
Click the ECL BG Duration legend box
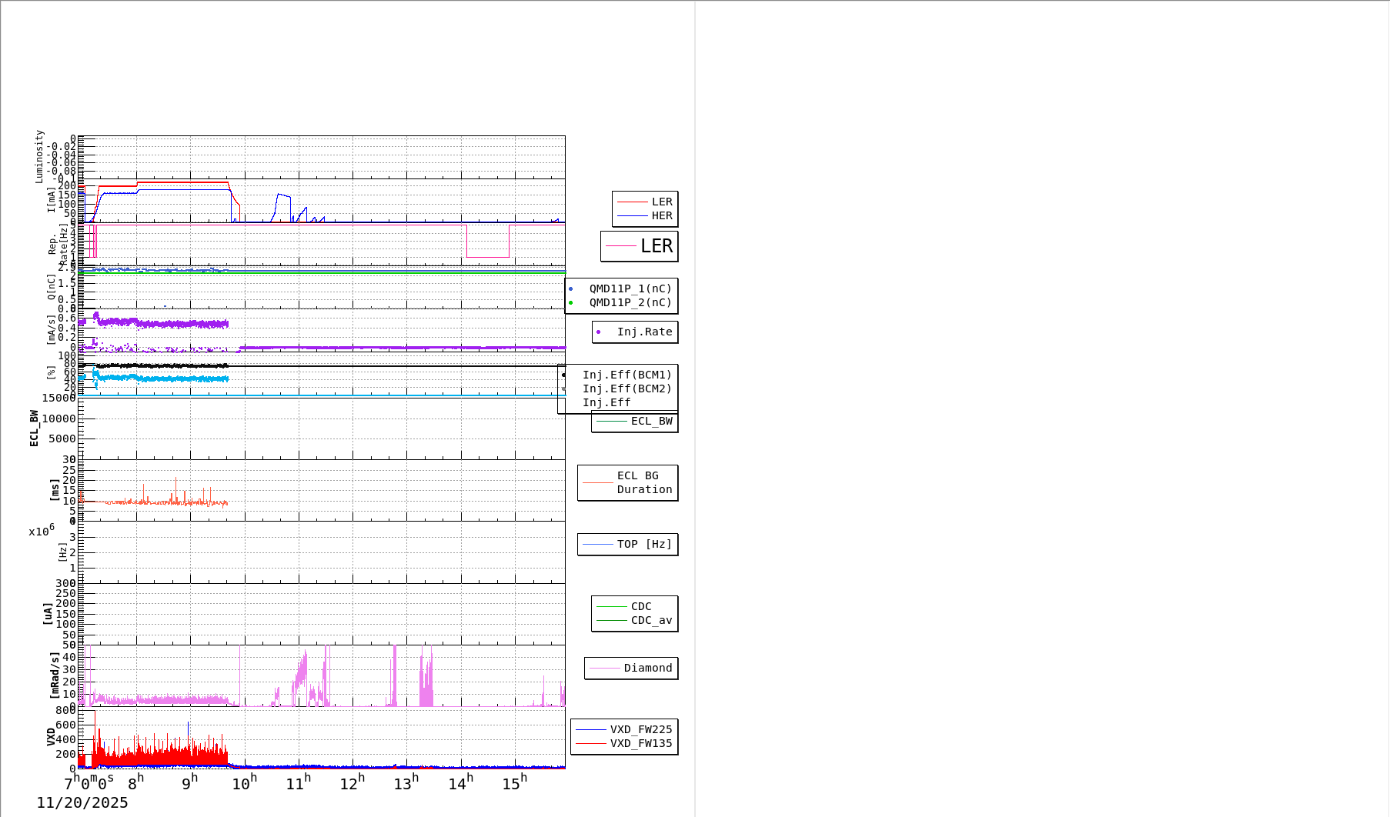[x=627, y=483]
